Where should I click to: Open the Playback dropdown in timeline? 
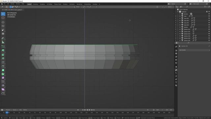click(x=9, y=110)
